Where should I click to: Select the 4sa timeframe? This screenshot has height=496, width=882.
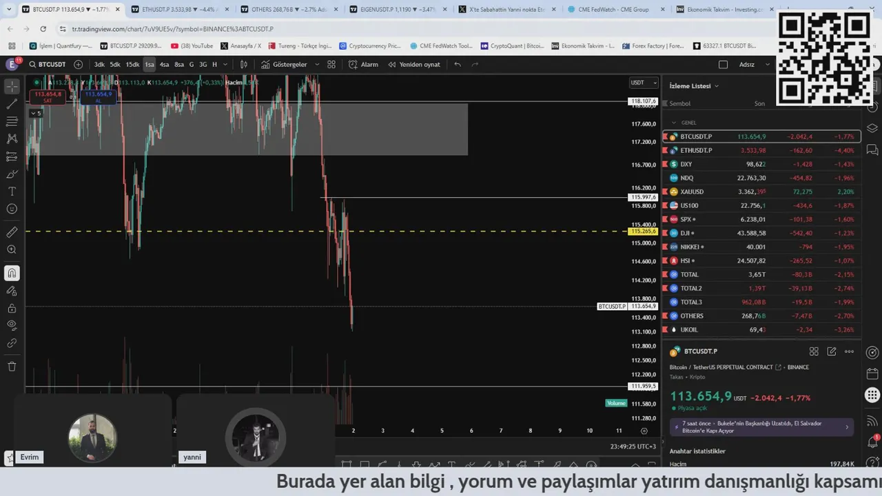[164, 64]
